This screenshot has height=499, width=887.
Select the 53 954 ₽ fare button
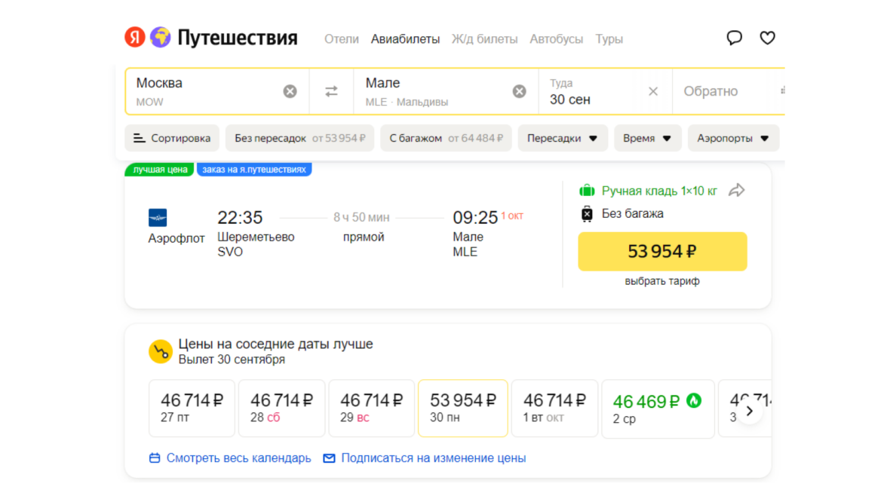click(662, 251)
